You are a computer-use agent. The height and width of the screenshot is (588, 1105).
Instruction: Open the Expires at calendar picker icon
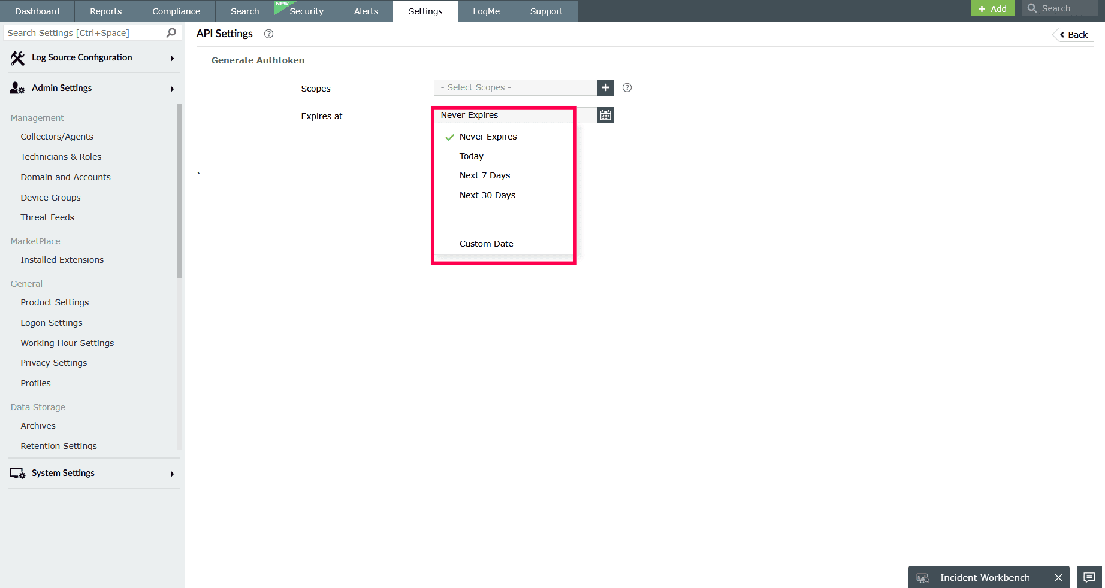(605, 115)
